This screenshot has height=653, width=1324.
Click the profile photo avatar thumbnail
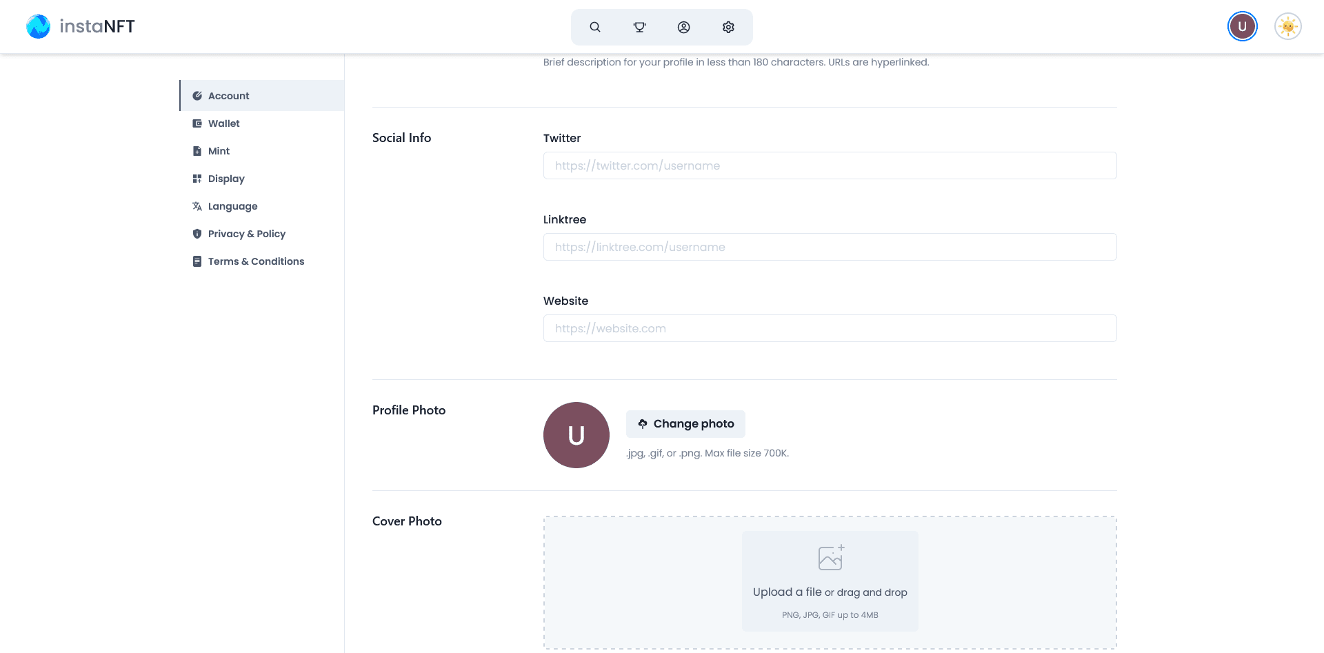tap(576, 435)
